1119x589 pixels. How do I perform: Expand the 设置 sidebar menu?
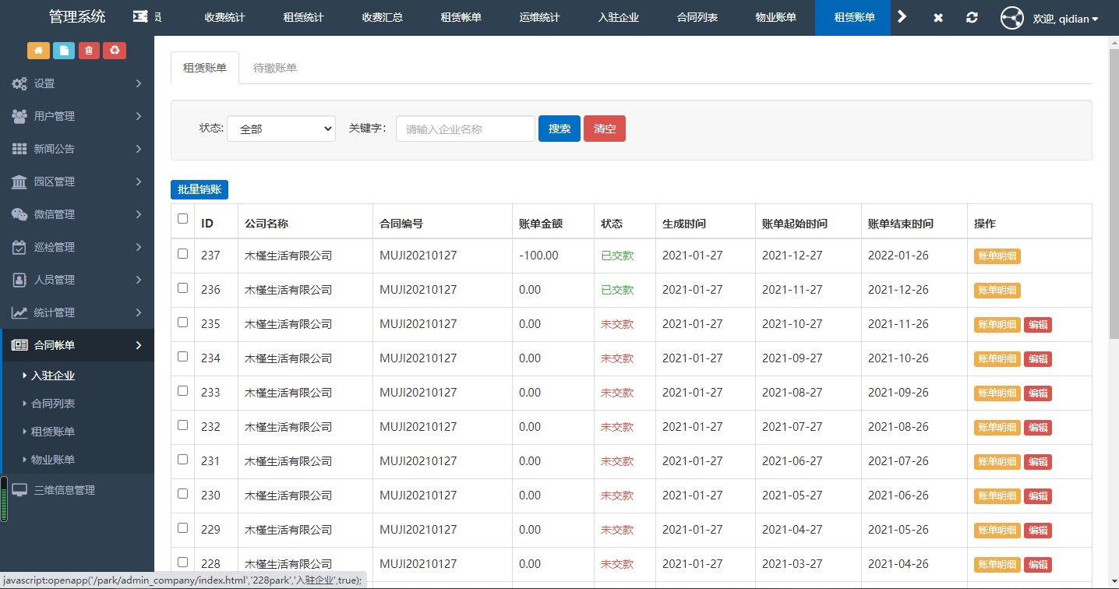pos(77,83)
